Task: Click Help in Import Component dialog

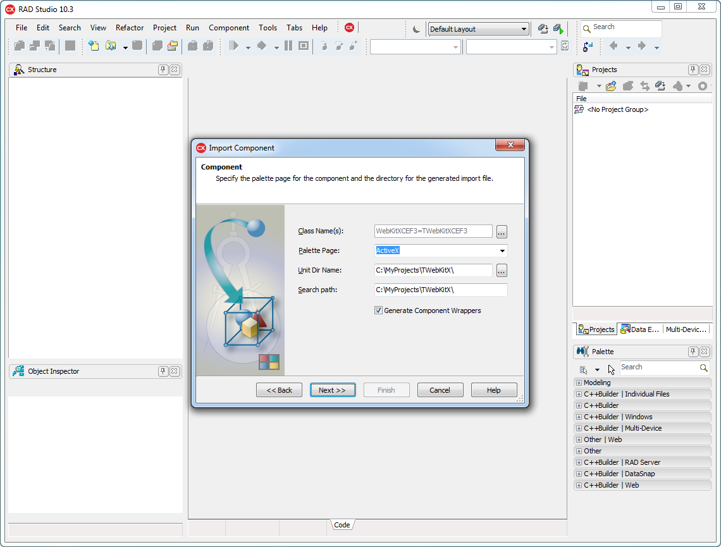Action: click(x=494, y=390)
